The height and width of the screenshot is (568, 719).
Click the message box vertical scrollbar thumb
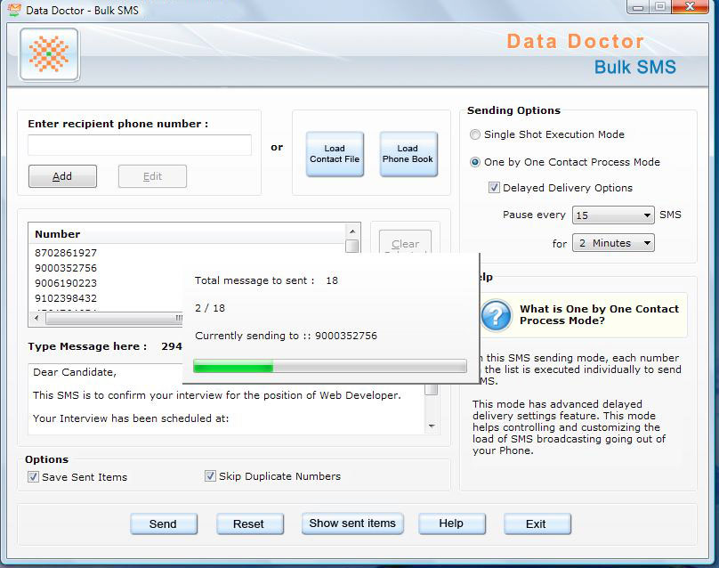pos(432,390)
